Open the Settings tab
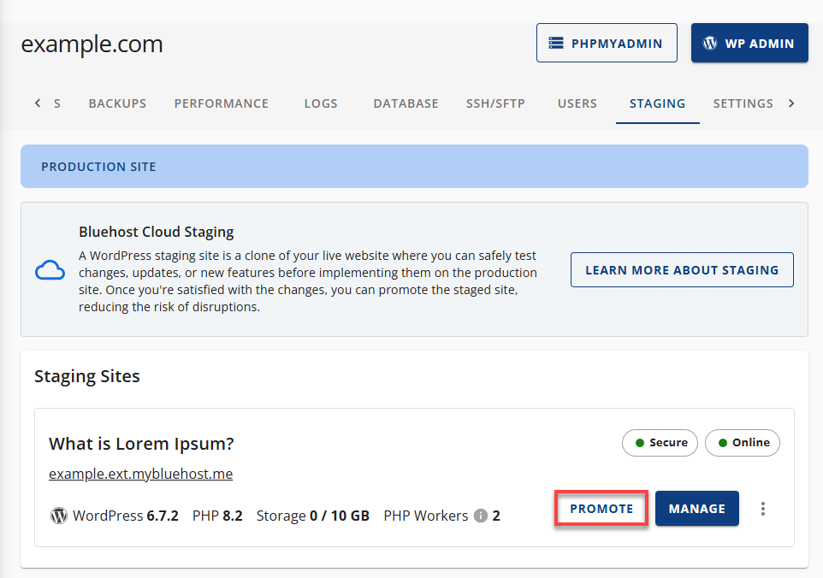 point(743,103)
